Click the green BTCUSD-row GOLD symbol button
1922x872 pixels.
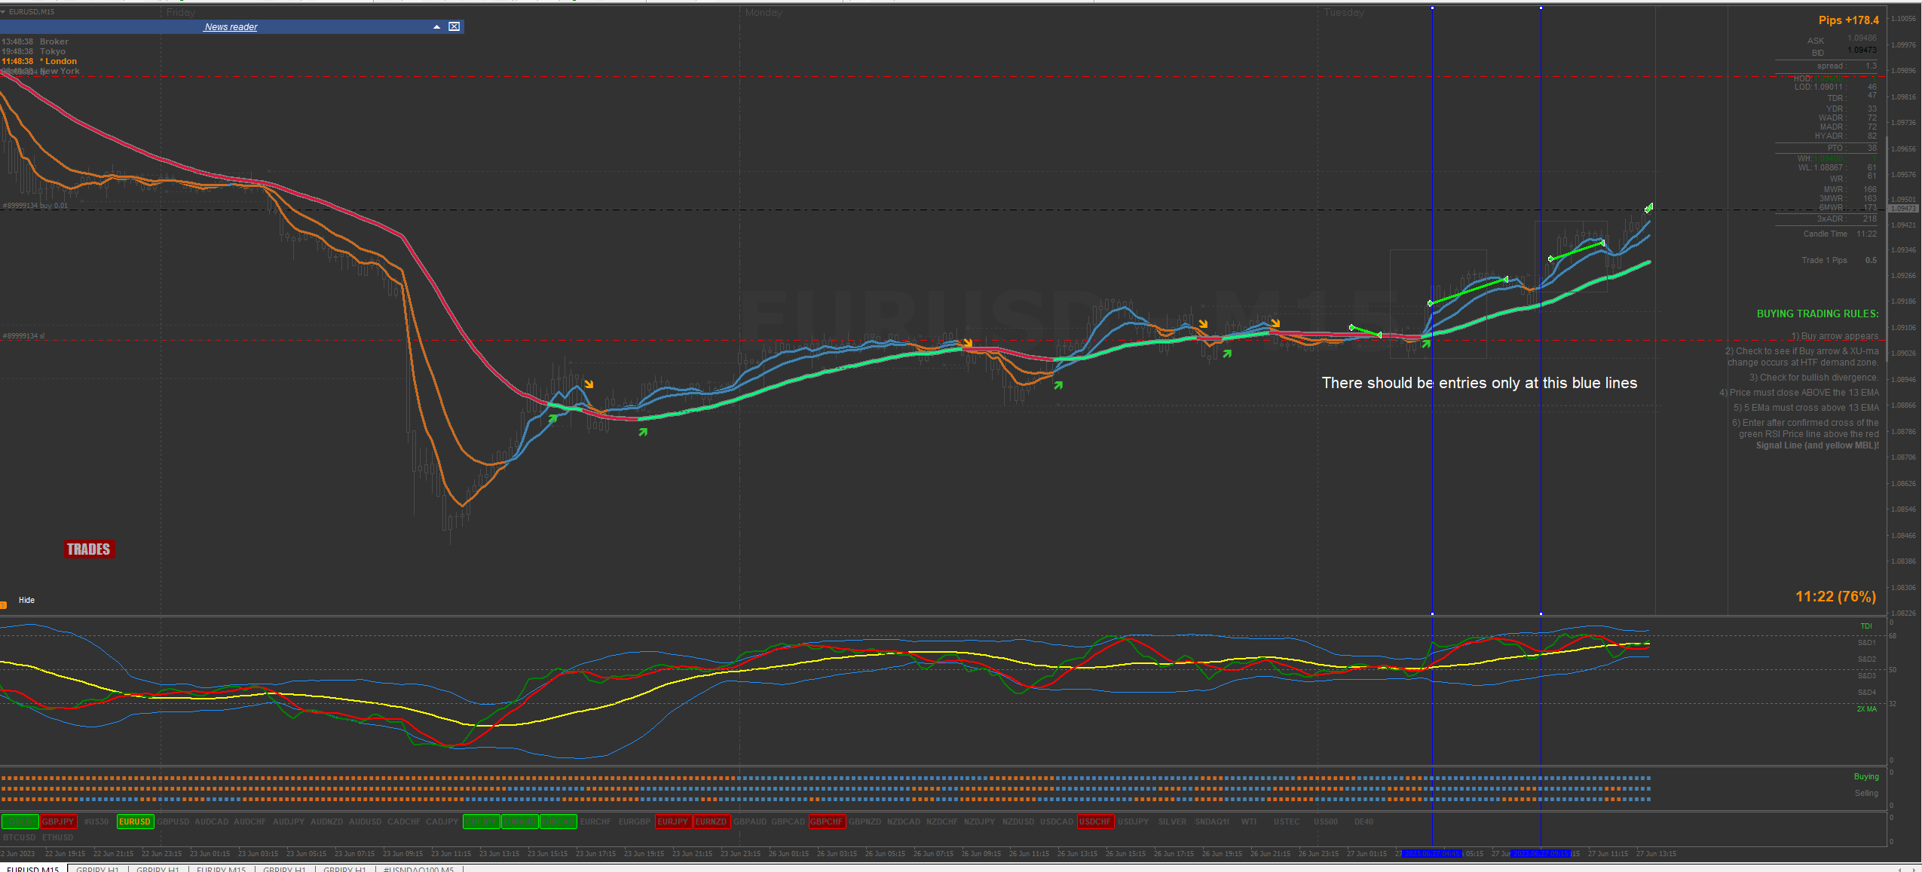click(x=20, y=822)
